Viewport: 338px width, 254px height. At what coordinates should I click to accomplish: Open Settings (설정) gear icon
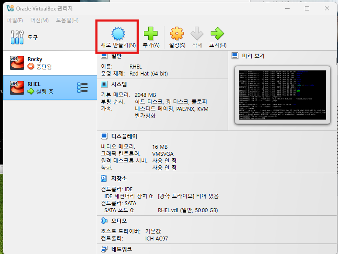tap(177, 34)
